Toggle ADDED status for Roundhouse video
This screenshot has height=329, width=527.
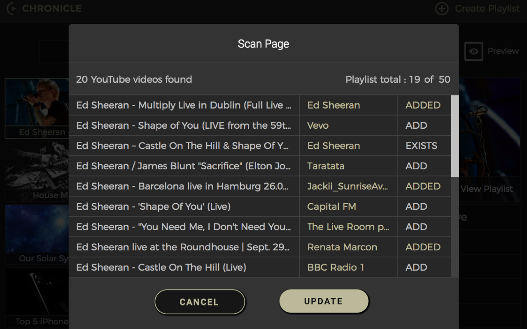coord(423,247)
